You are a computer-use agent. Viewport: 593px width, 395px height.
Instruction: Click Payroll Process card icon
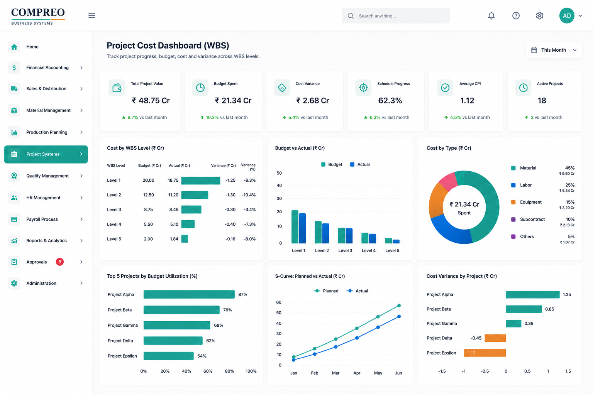[x=14, y=219]
